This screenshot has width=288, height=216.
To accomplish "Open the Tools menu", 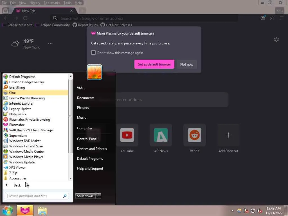I will 67,3.
